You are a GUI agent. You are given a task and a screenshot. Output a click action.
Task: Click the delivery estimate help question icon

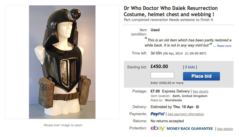[x=198, y=107]
